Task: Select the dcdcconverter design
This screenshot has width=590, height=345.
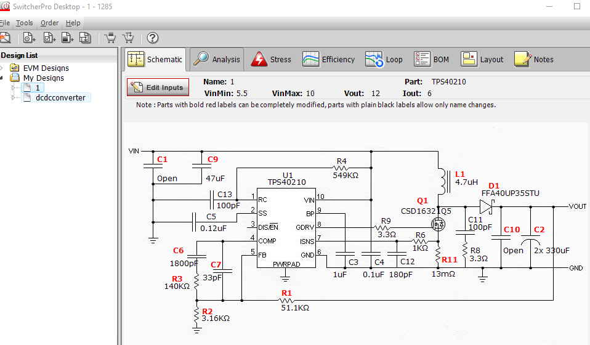Action: pyautogui.click(x=60, y=97)
